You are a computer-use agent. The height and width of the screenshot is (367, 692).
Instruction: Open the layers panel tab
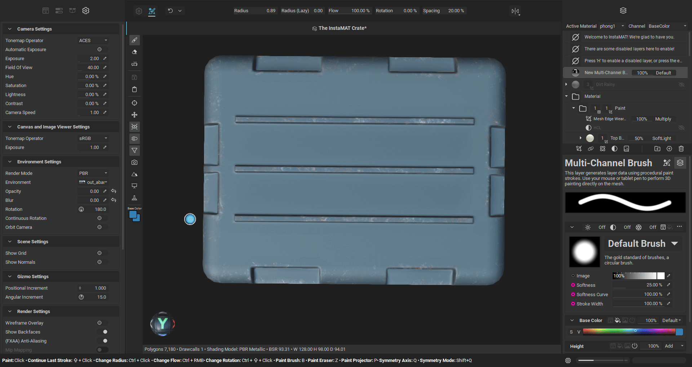pyautogui.click(x=623, y=11)
